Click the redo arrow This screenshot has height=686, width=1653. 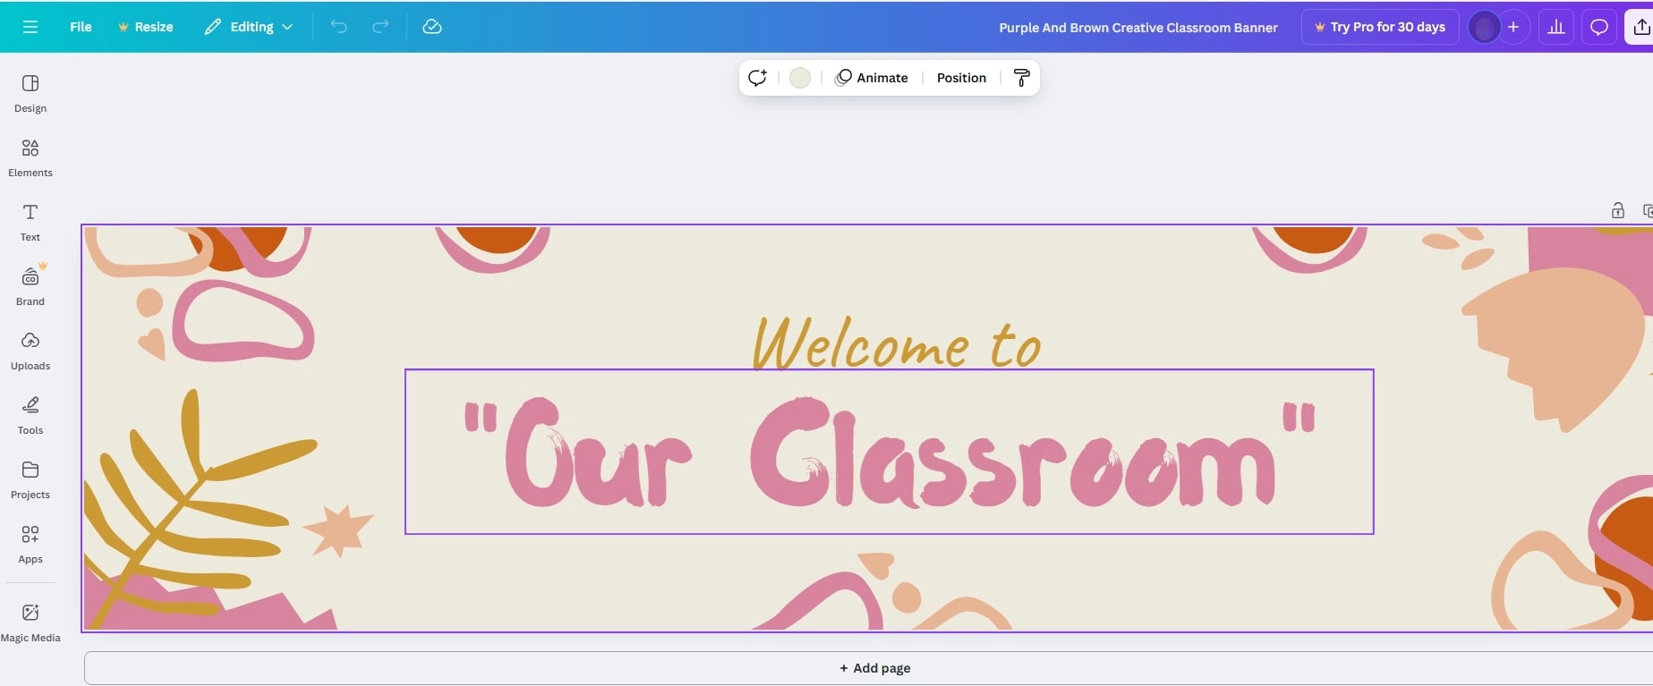tap(380, 27)
